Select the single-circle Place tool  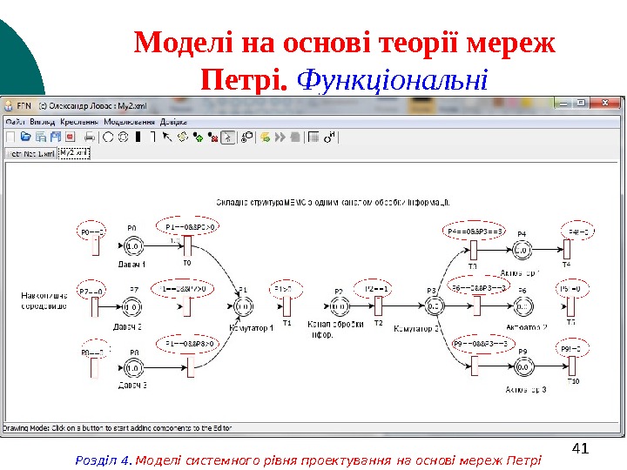(108, 138)
